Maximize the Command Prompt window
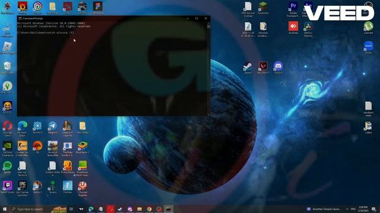The width and height of the screenshot is (380, 213). tap(197, 18)
